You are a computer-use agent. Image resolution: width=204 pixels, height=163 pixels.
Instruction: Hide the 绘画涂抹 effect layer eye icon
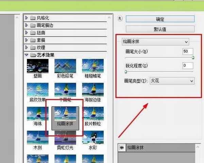pos(121,148)
